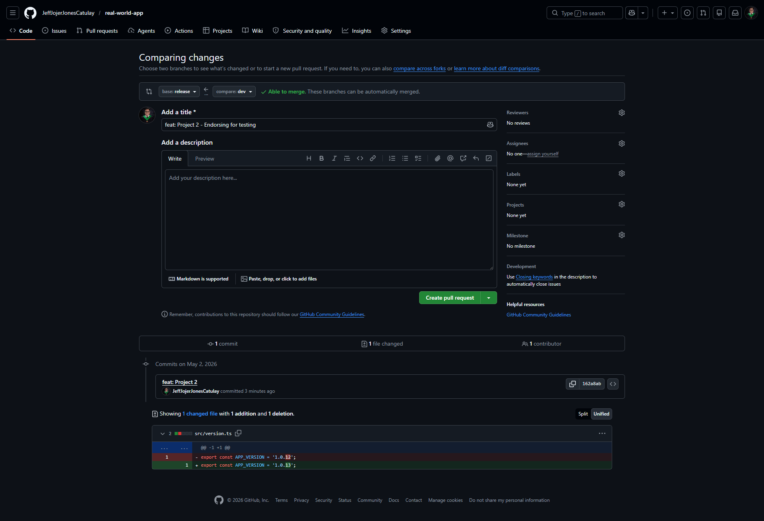Open the issues icon in header
This screenshot has height=521, width=764.
point(687,13)
